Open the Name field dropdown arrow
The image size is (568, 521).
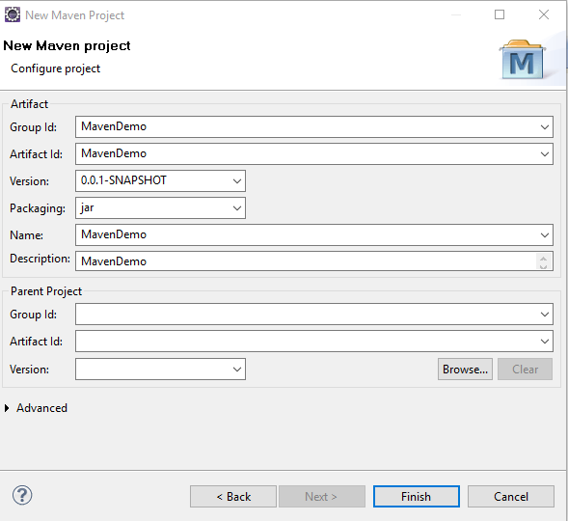pyautogui.click(x=545, y=235)
